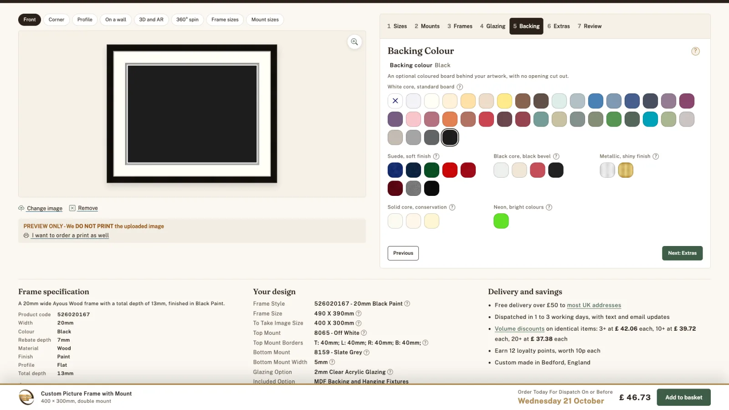
Task: Choose the neon green backing swatch
Action: click(x=501, y=221)
